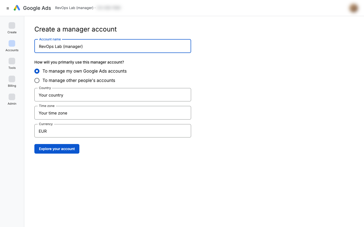364x227 pixels.
Task: Click the "Create a manager account" heading
Action: click(76, 29)
